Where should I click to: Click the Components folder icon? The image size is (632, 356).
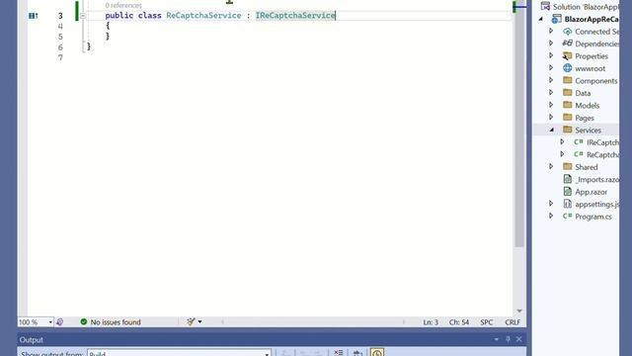point(568,80)
